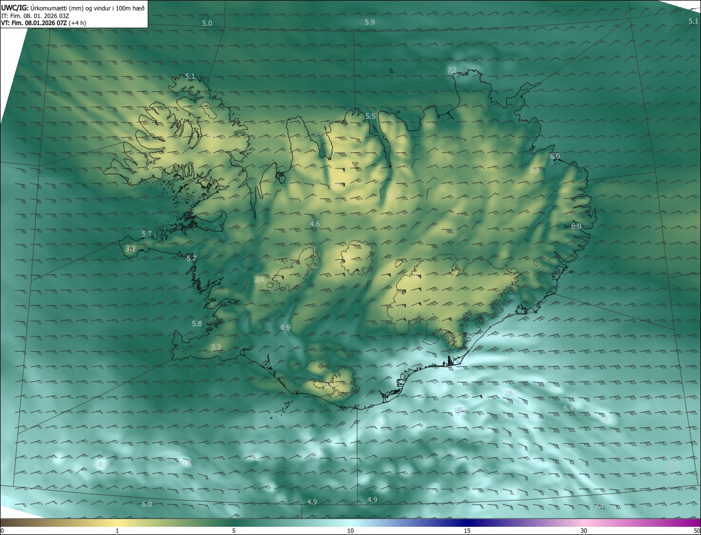This screenshot has width=701, height=535.
Task: Click the '5.5' value on the north coast
Action: (x=370, y=117)
